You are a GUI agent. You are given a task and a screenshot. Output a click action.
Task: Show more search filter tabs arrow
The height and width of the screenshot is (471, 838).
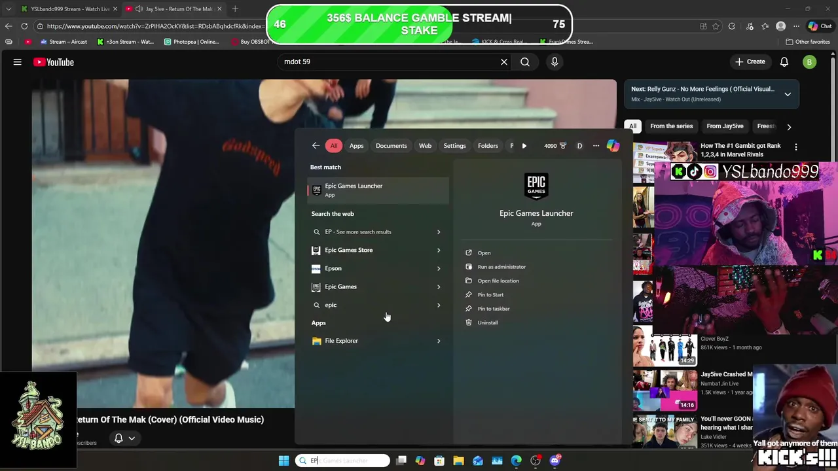[x=524, y=146]
